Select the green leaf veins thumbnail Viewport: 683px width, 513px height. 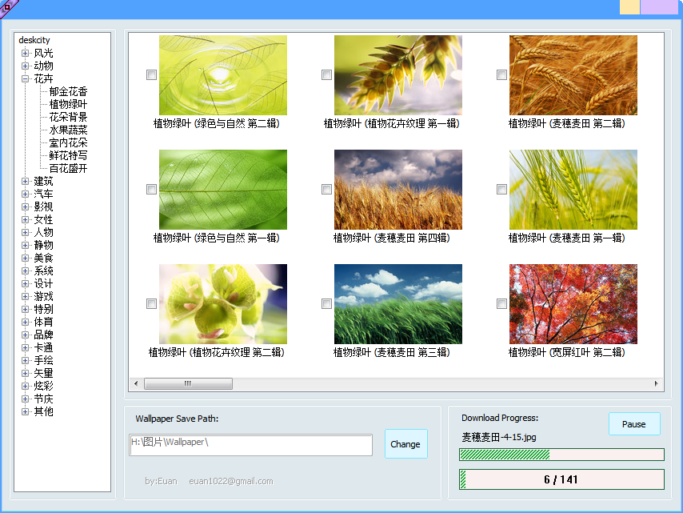point(222,189)
